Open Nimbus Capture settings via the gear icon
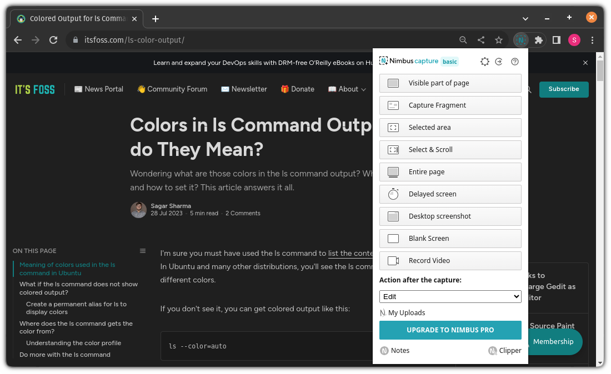Viewport: 611px width, 374px height. tap(484, 62)
